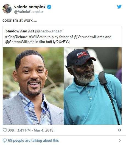Click the 3:41 PM - Mar 4, 2019 timestamp
This screenshot has width=126, height=145.
pos(35,130)
